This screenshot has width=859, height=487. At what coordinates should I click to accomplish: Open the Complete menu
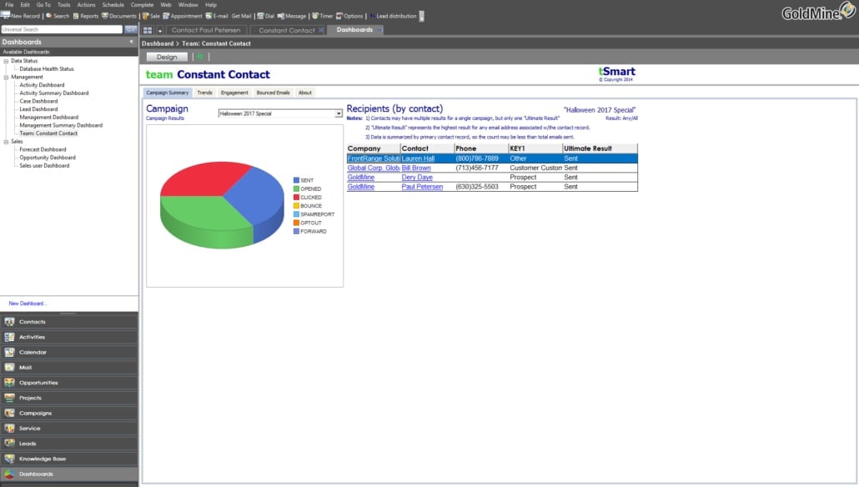[142, 5]
